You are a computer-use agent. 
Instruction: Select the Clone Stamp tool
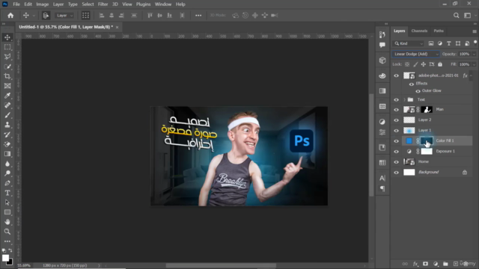click(x=7, y=125)
